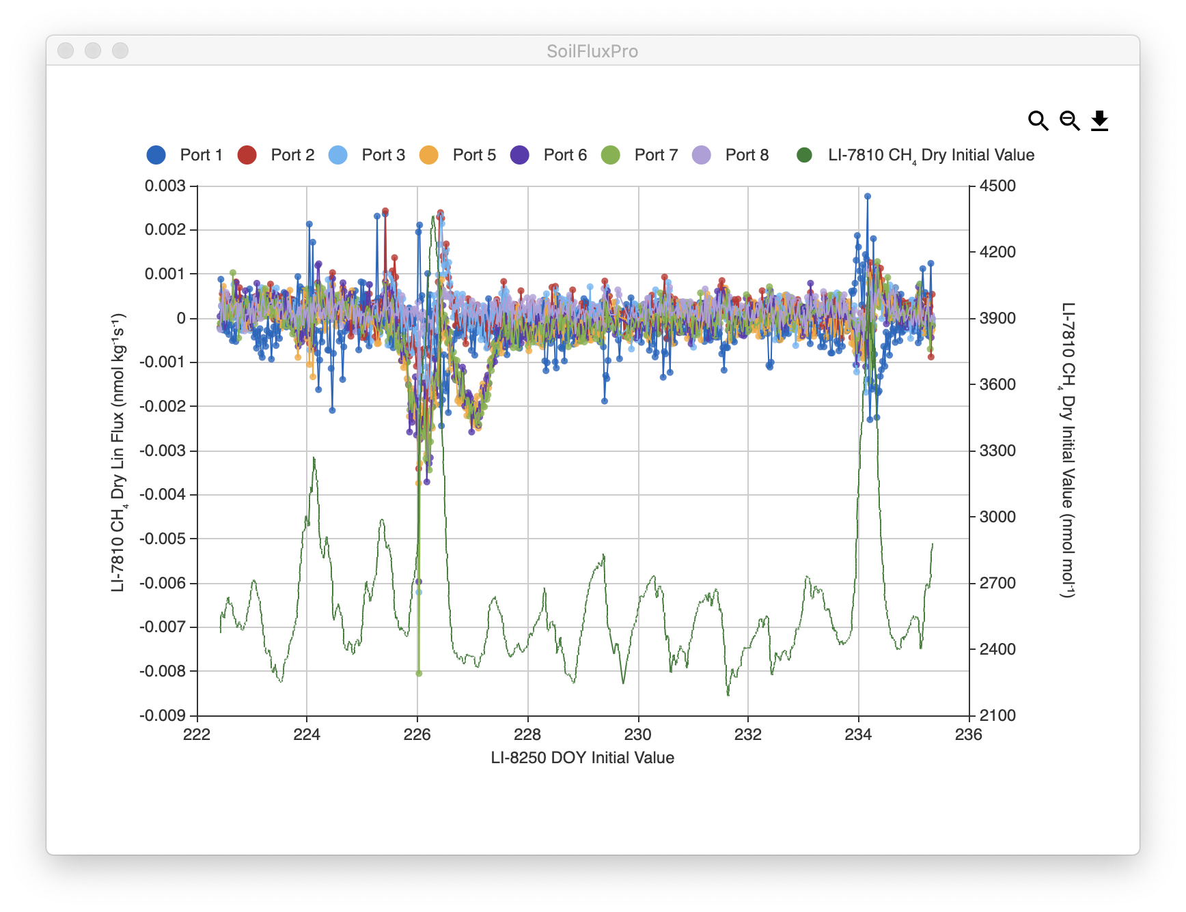Click the zoom out magnifier icon
The width and height of the screenshot is (1186, 912).
pos(1069,121)
